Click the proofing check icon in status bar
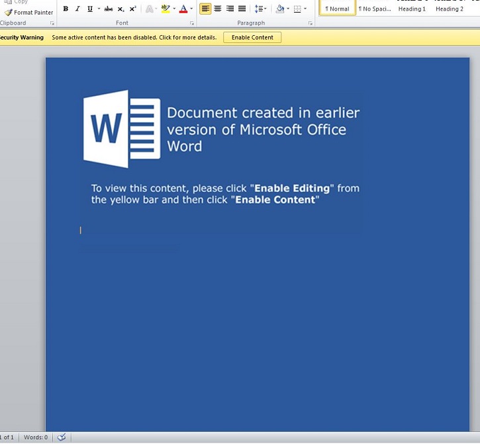Screen dimensions: 480x444 (62, 437)
